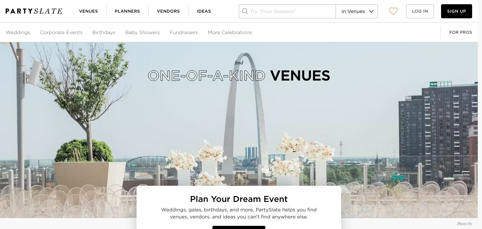Go to Fundraisers category

[184, 32]
